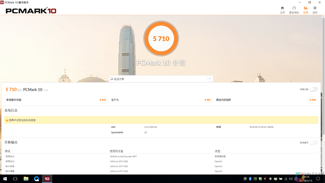Click the 常用基本功能 essentials label
This screenshot has height=183, width=325.
(x=14, y=100)
